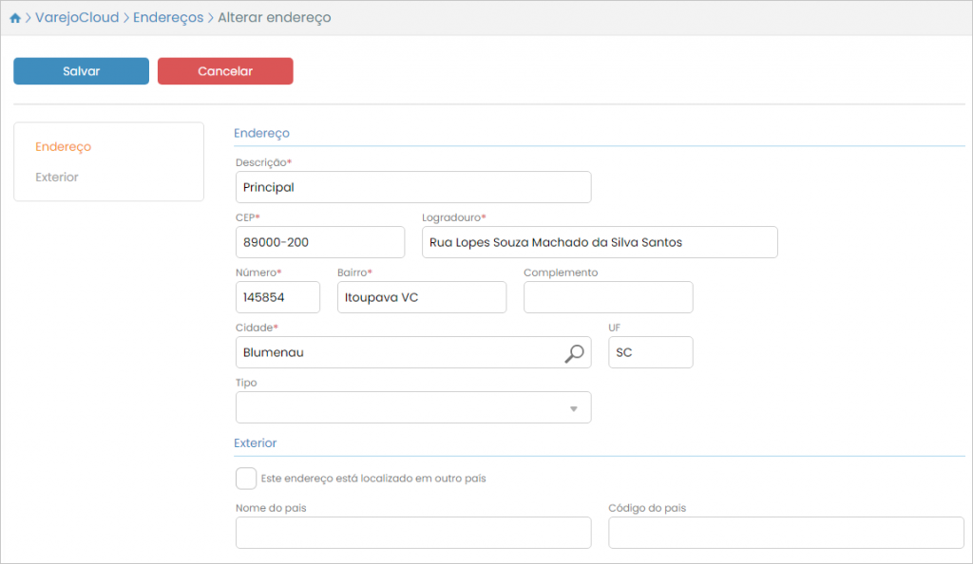Click the home icon in breadcrumb

coord(15,18)
